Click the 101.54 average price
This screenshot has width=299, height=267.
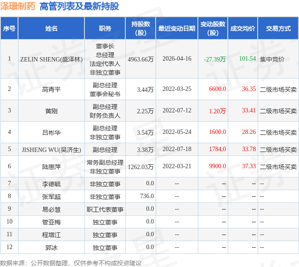[247, 59]
